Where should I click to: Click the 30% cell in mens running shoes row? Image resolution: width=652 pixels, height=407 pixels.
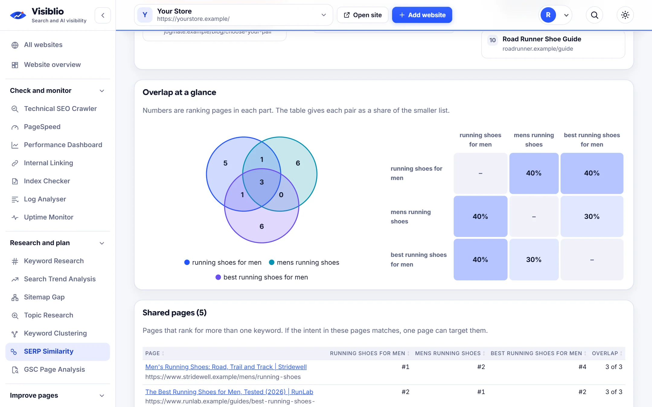click(x=592, y=216)
